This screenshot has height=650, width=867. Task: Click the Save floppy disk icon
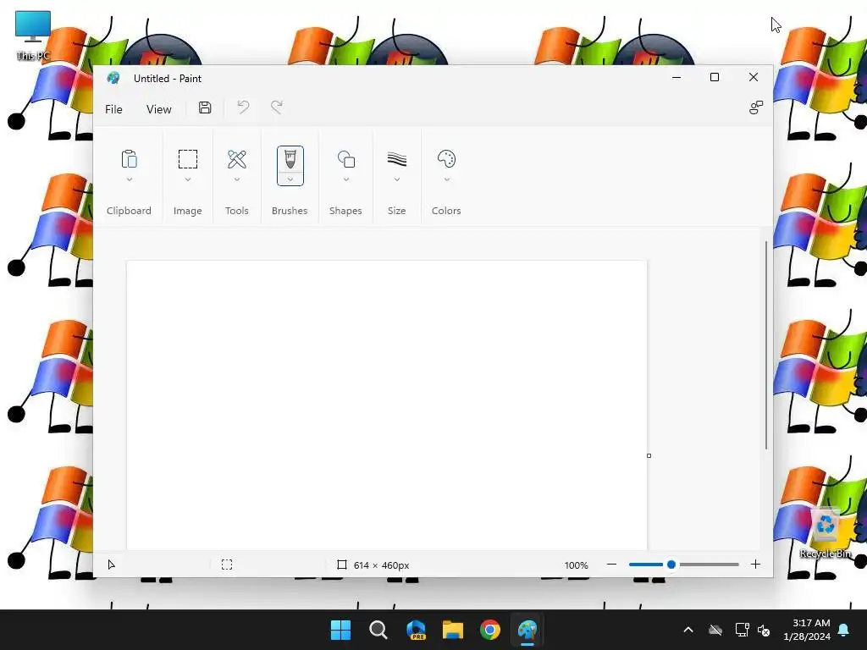point(205,107)
